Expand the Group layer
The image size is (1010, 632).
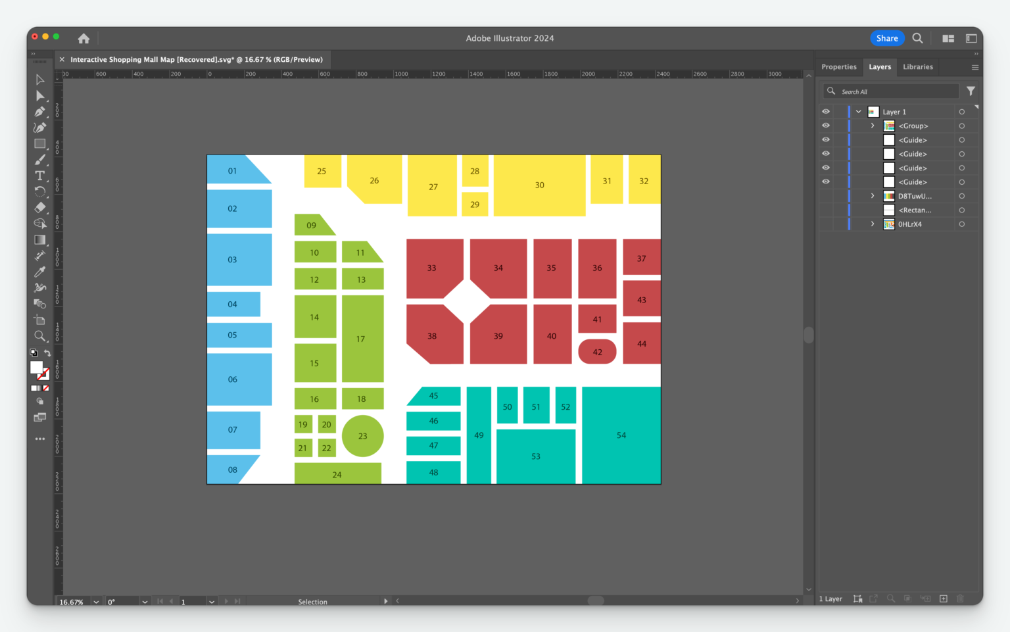pyautogui.click(x=873, y=125)
